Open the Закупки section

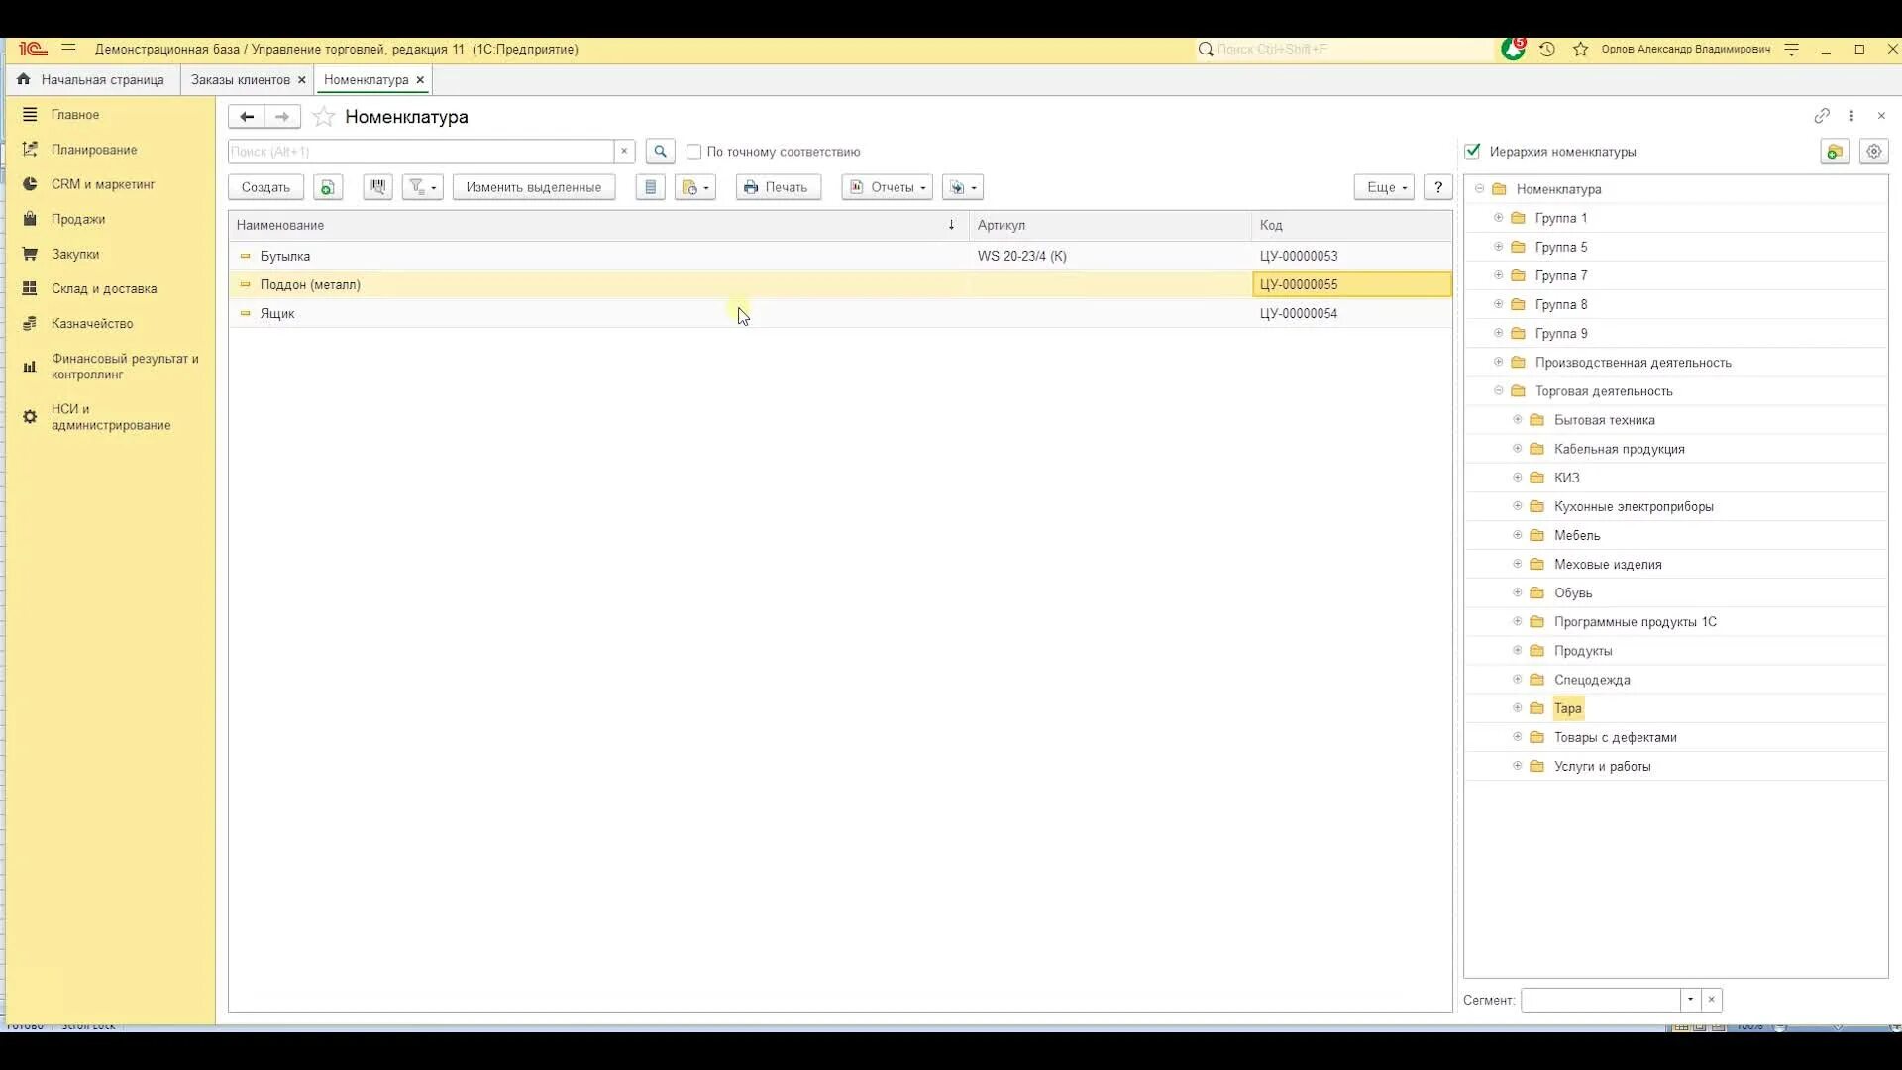click(75, 254)
